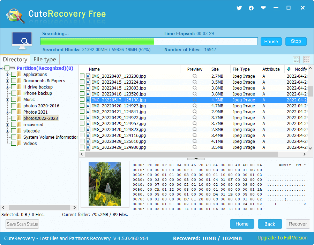Expand the H drive backup node
This screenshot has height=245, width=314.
point(7,87)
